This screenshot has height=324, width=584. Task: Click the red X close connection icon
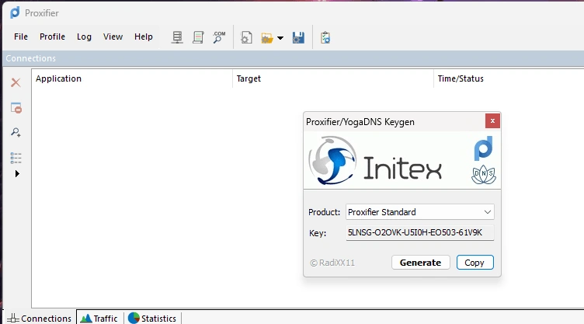(x=16, y=82)
